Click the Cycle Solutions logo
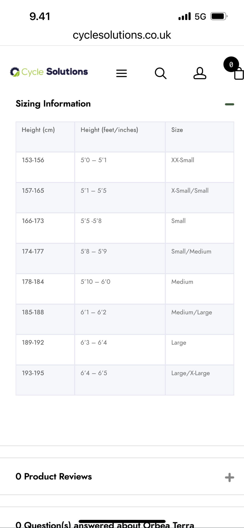This screenshot has width=244, height=528. pos(49,72)
